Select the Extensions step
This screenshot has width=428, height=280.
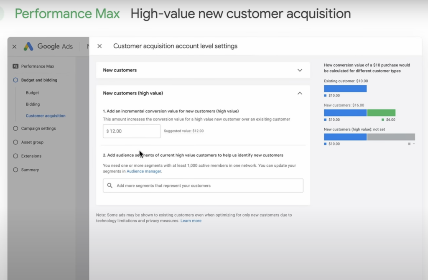27,156
